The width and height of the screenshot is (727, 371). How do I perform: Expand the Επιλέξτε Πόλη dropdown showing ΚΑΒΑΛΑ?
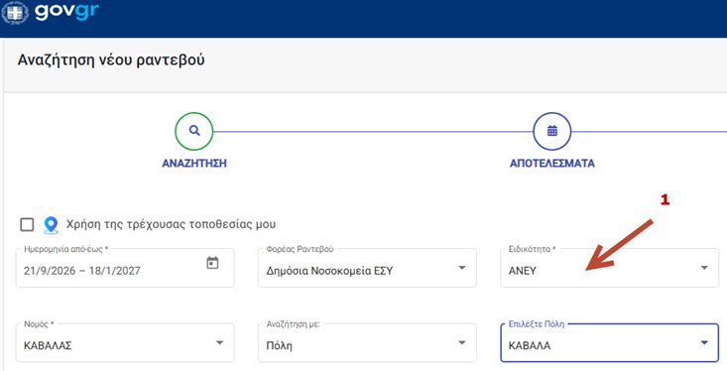click(x=609, y=342)
